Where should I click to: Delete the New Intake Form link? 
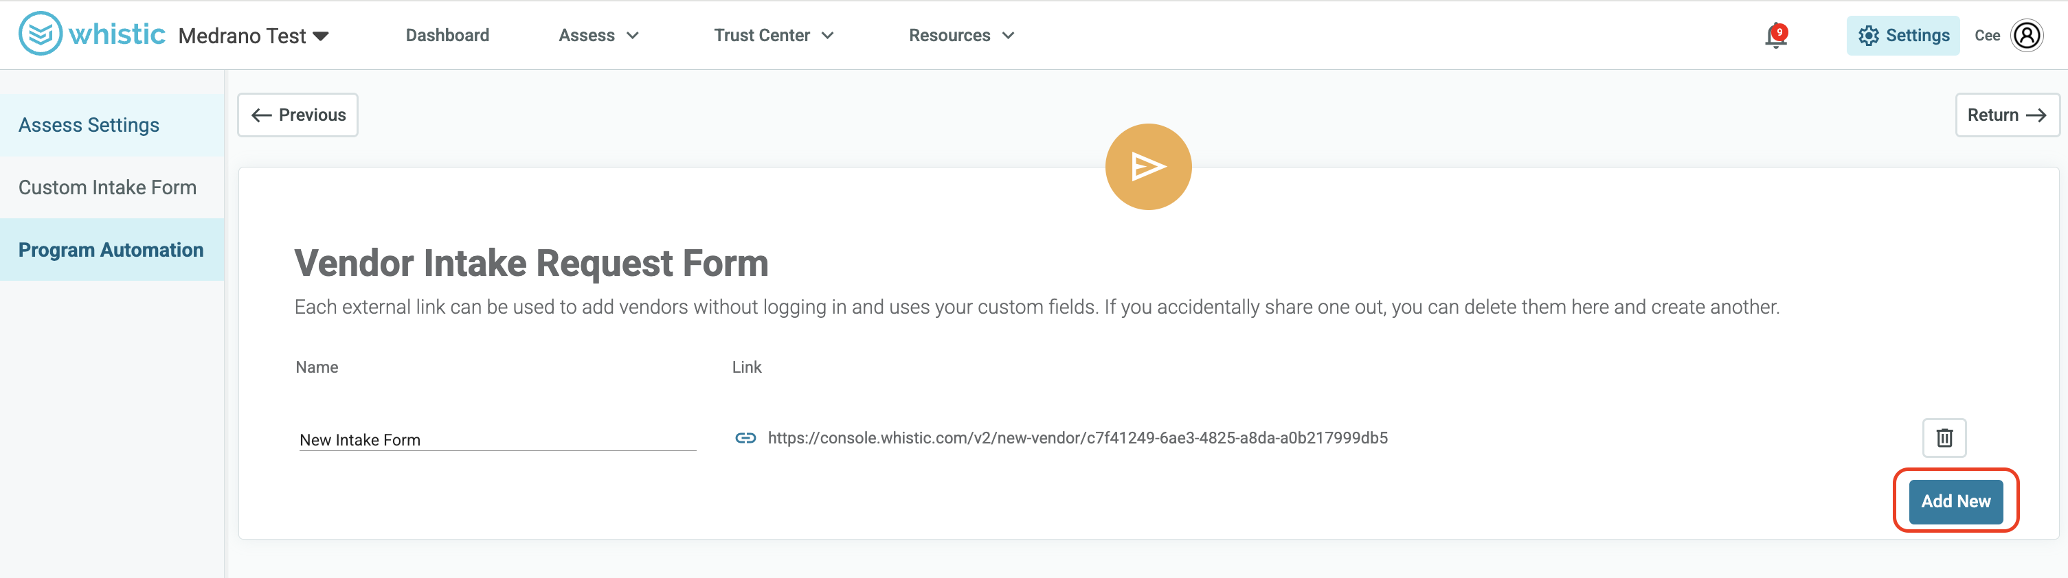click(1944, 438)
